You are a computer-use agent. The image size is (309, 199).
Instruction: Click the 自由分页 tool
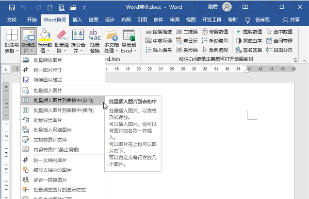[x=279, y=50]
